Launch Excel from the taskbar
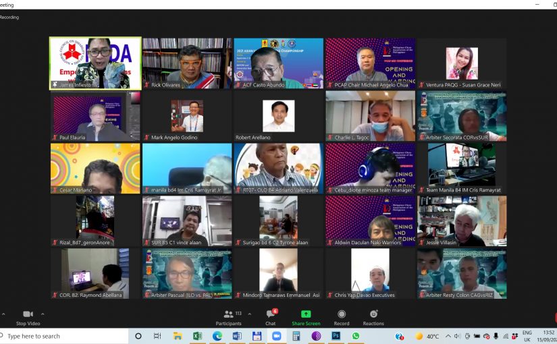 click(197, 336)
